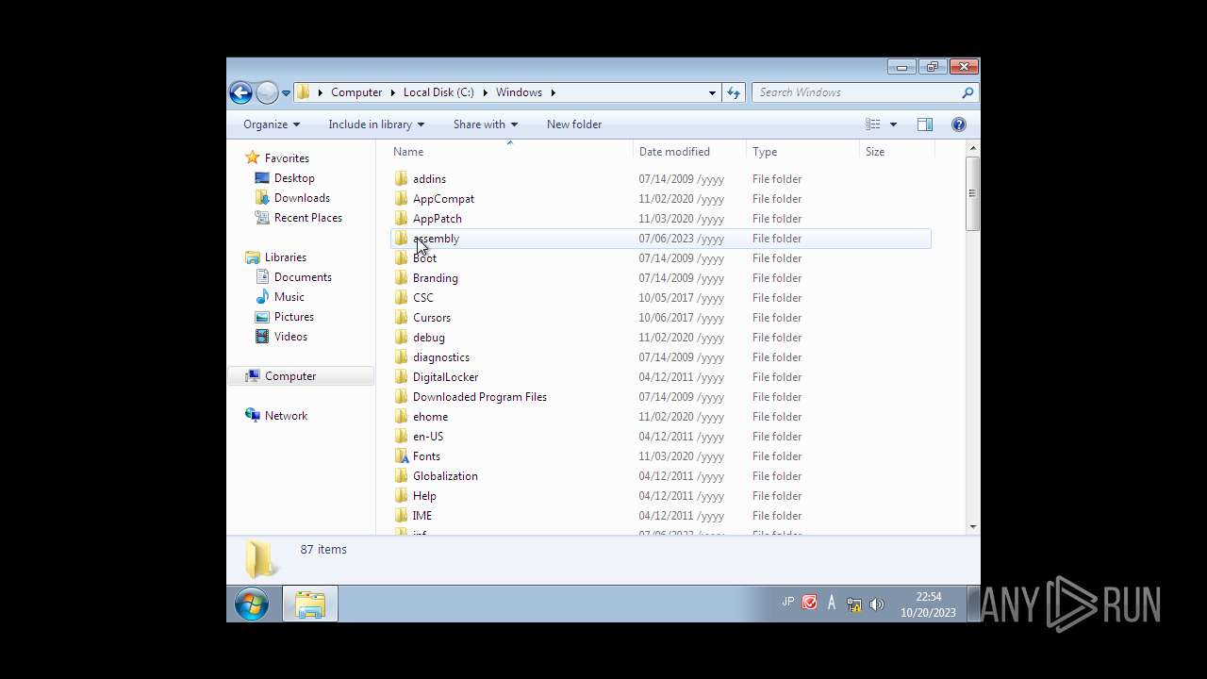Click the Back navigation arrow
Viewport: 1207px width, 679px height.
(240, 92)
